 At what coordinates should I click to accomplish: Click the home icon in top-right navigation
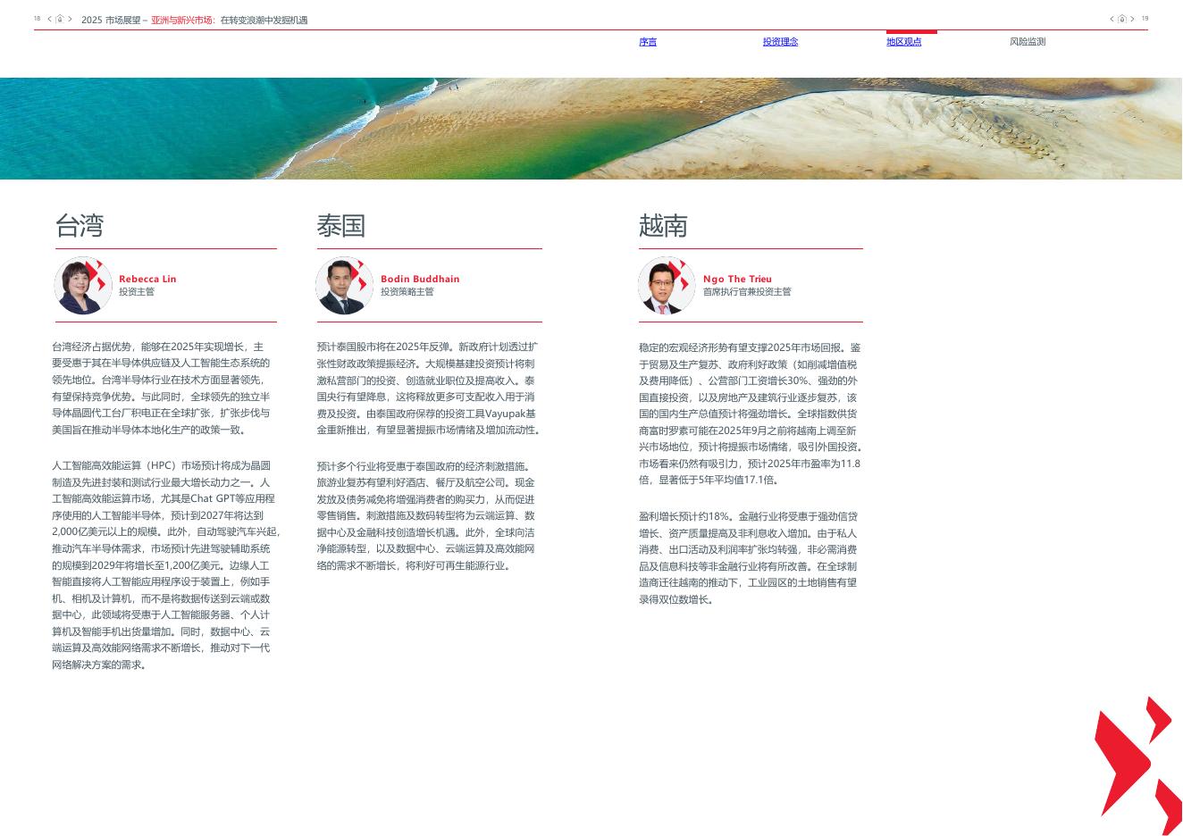(1122, 19)
